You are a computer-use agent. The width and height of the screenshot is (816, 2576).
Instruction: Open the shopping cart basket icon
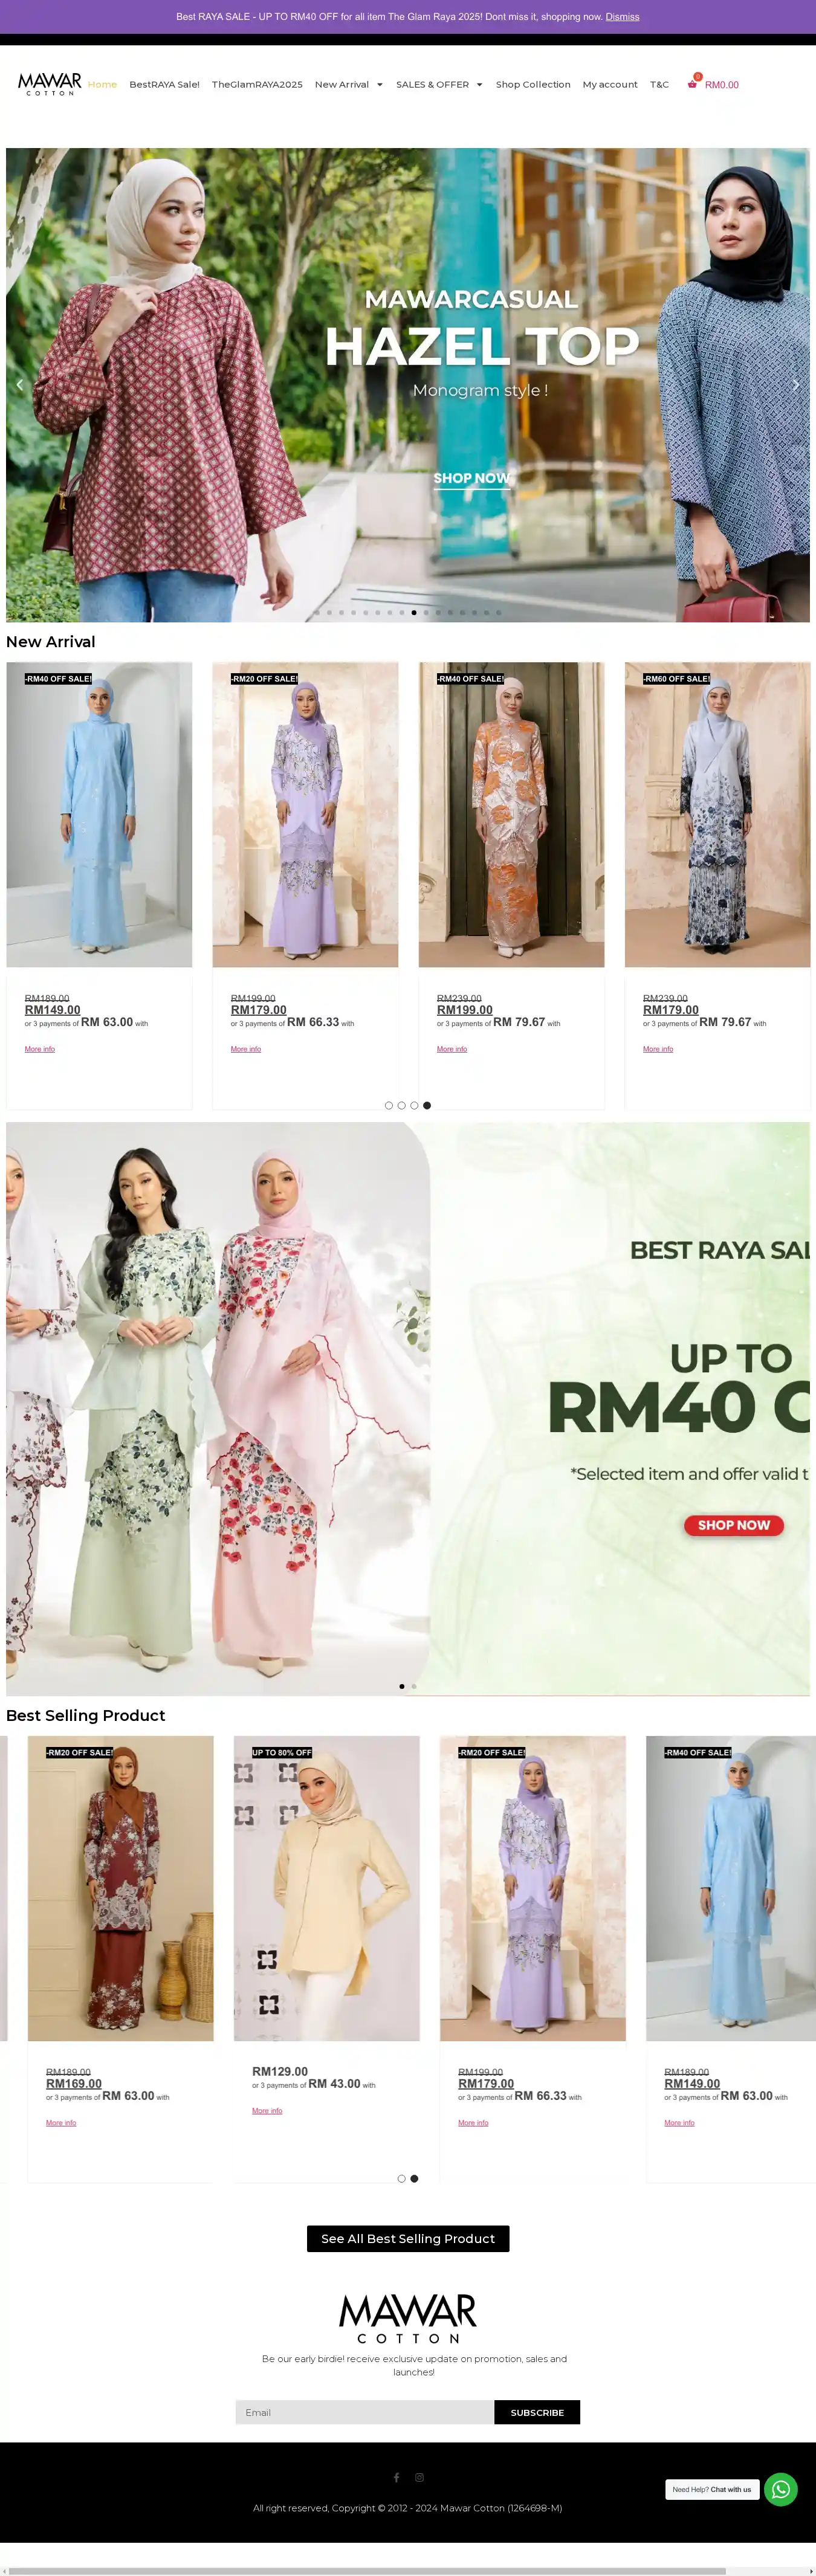pos(692,84)
